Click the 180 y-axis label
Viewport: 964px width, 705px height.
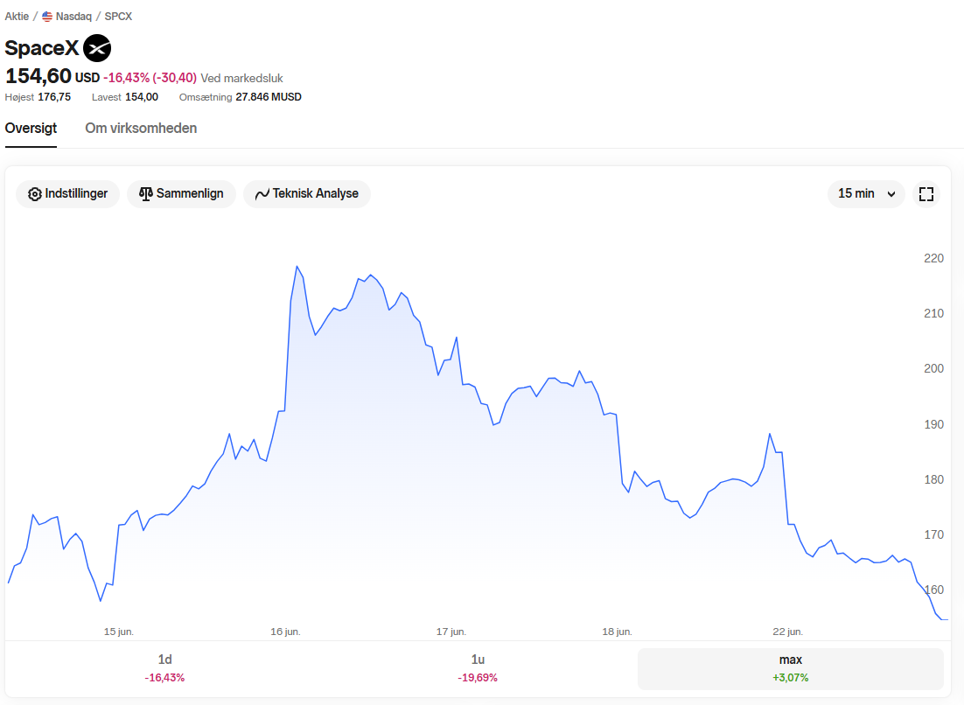(x=933, y=479)
